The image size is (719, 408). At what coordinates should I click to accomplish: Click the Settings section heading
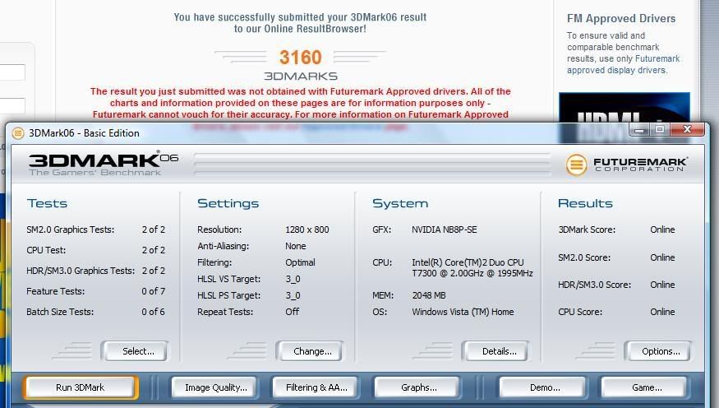pos(228,203)
